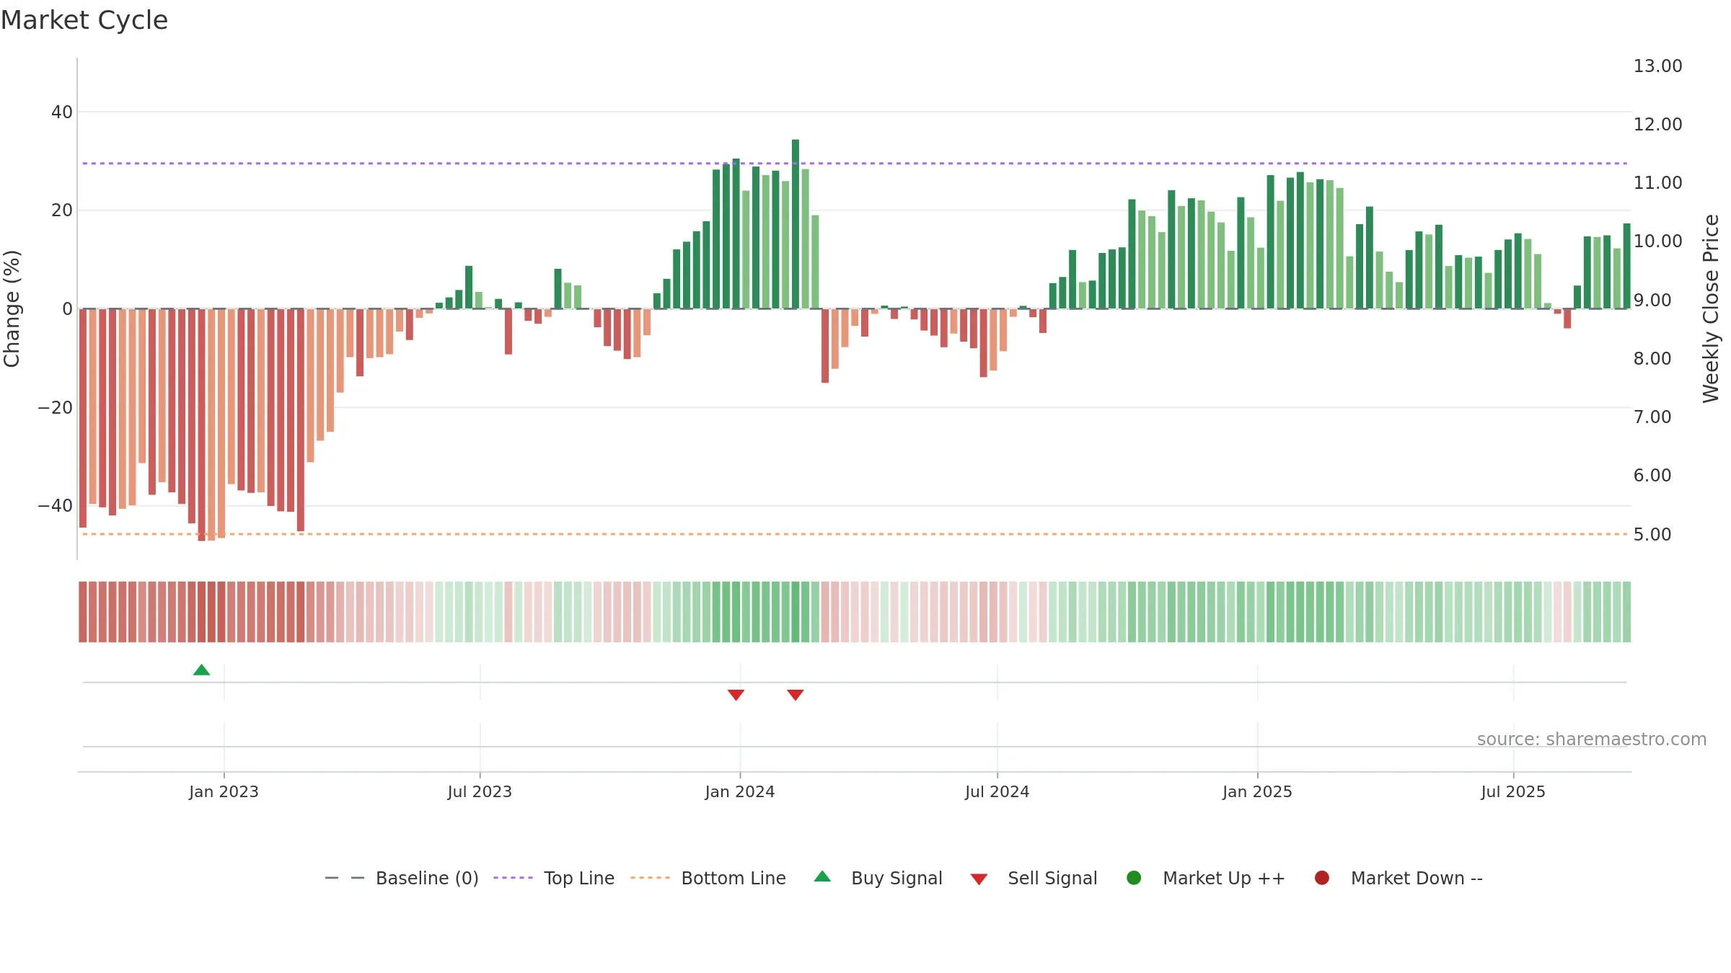This screenshot has width=1731, height=973.
Task: Toggle Baseline (0) legend entry
Action: pos(402,878)
